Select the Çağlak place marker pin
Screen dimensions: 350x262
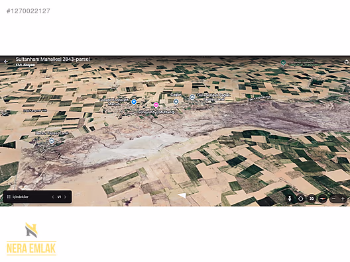pyautogui.click(x=176, y=102)
